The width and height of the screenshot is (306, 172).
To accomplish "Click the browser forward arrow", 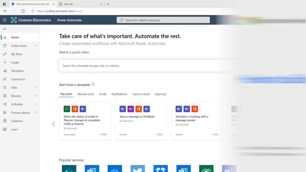I will tap(14, 11).
